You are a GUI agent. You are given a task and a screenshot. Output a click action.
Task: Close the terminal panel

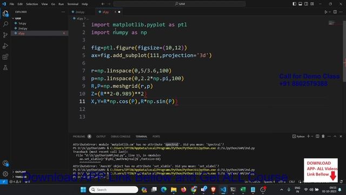[341, 136]
